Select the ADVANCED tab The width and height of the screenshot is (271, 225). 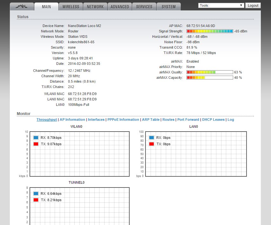coord(120,7)
